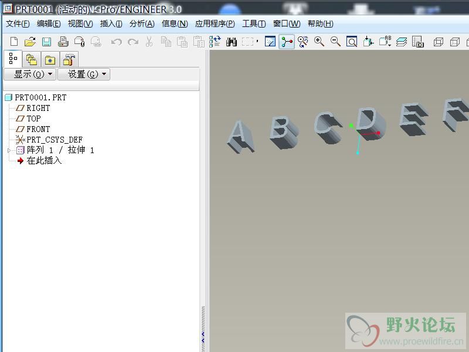Switch to wireframe display
This screenshot has width=469, height=352.
click(x=438, y=42)
